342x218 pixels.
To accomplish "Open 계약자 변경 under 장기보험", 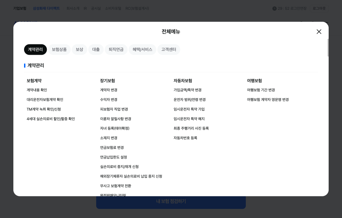I will pos(109,90).
